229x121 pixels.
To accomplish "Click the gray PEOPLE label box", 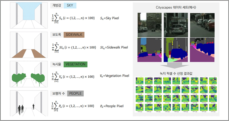I will pos(75,94).
